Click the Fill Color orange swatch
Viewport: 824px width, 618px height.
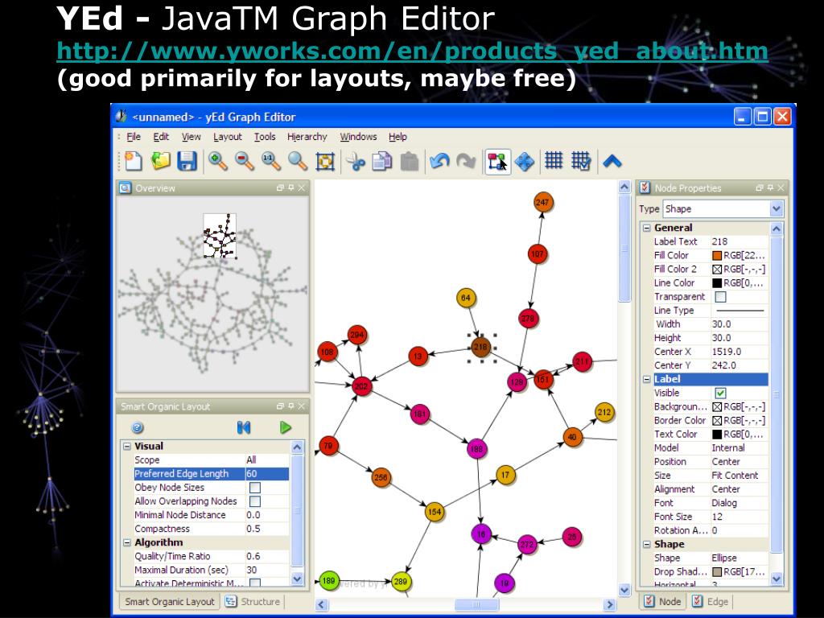[x=717, y=256]
